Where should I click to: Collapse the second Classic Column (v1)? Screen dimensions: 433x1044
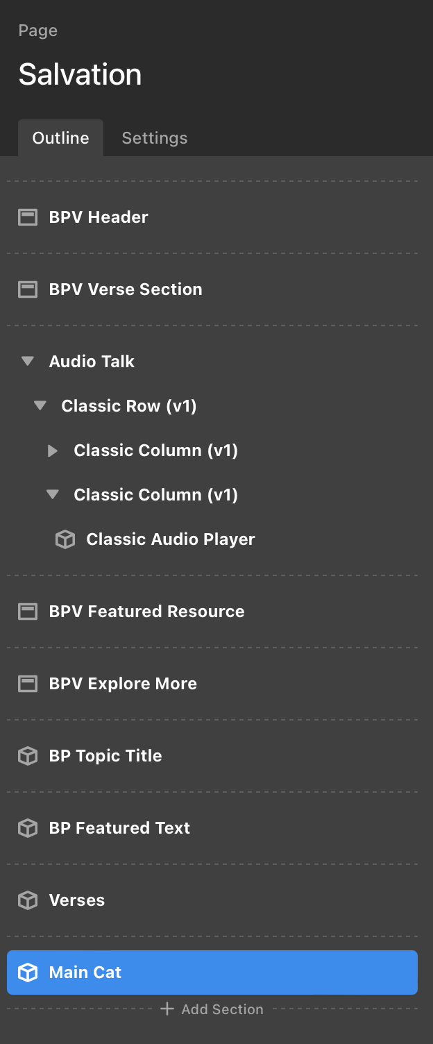pos(53,495)
